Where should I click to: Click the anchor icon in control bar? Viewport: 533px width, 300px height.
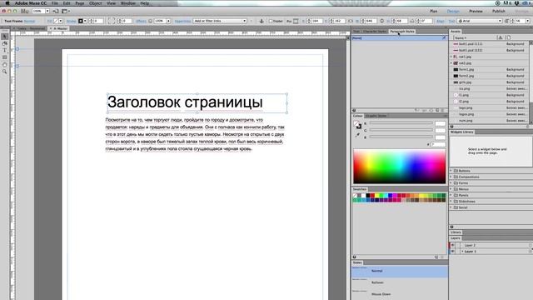point(262,21)
